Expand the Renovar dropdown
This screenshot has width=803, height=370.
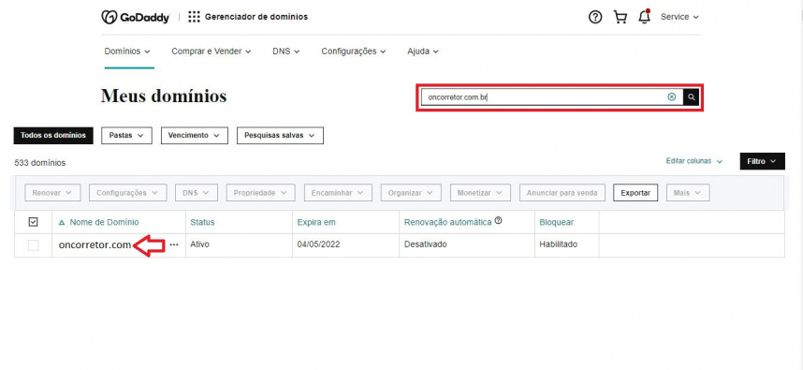(52, 193)
